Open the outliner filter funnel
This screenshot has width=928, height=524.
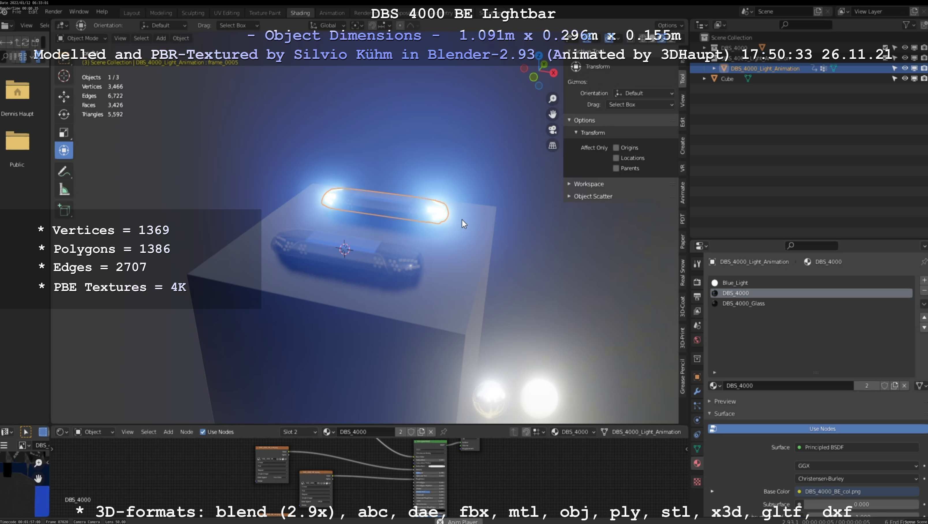[906, 25]
